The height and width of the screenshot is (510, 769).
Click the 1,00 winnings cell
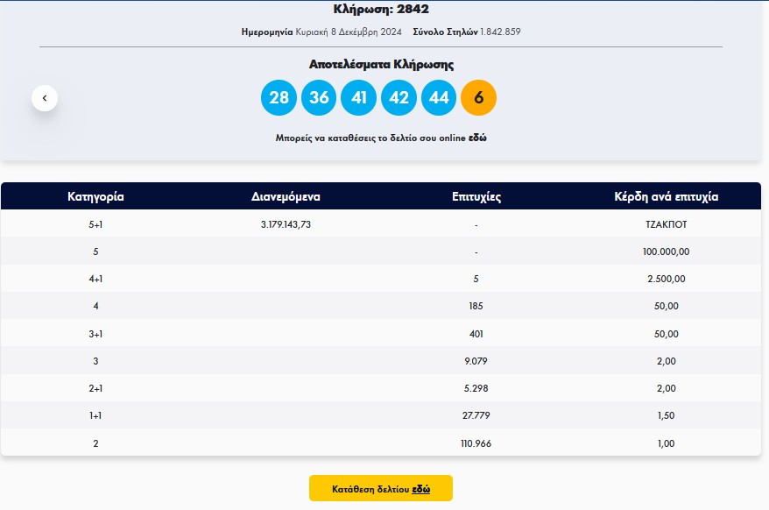coord(666,443)
